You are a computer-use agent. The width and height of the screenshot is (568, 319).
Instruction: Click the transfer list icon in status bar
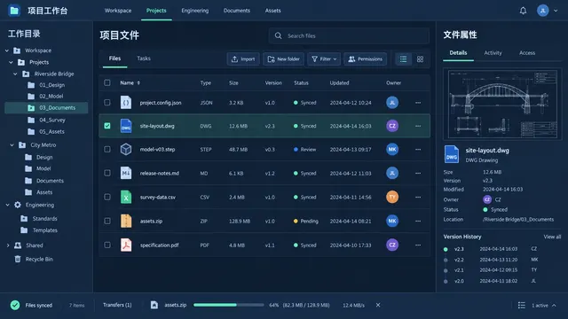click(522, 305)
